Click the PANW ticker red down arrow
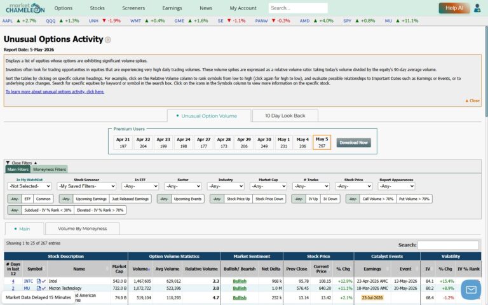 pyautogui.click(x=274, y=21)
